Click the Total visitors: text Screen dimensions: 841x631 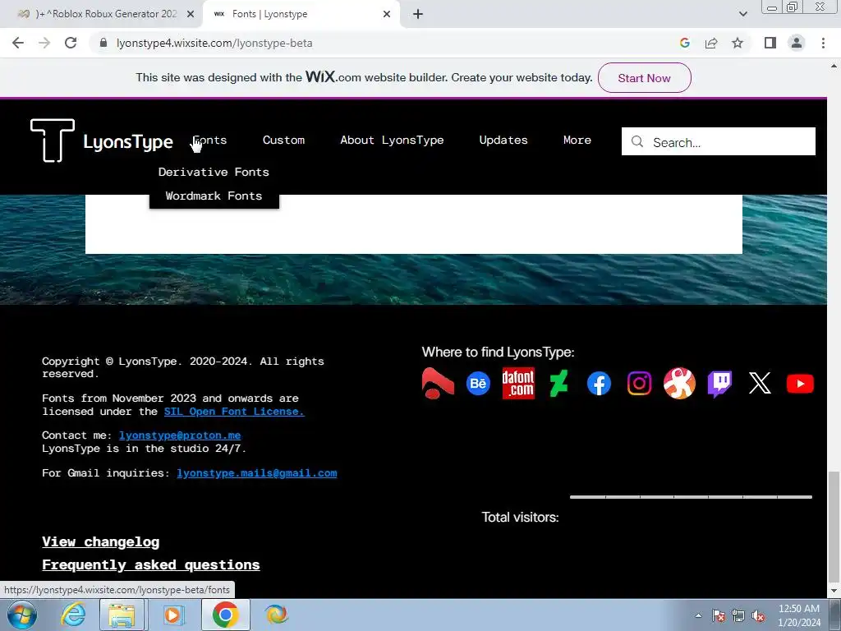coord(520,518)
